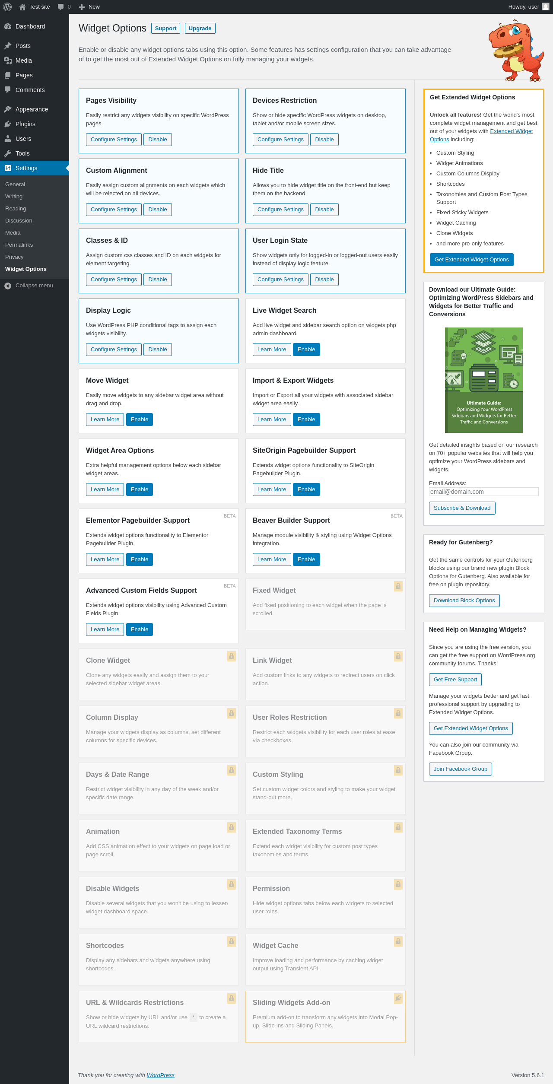Image resolution: width=553 pixels, height=1084 pixels.
Task: Enable the Move Widget feature
Action: [x=140, y=420]
